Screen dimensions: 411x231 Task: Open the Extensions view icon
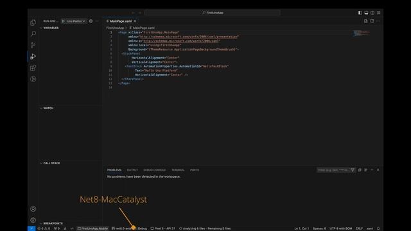tap(33, 68)
